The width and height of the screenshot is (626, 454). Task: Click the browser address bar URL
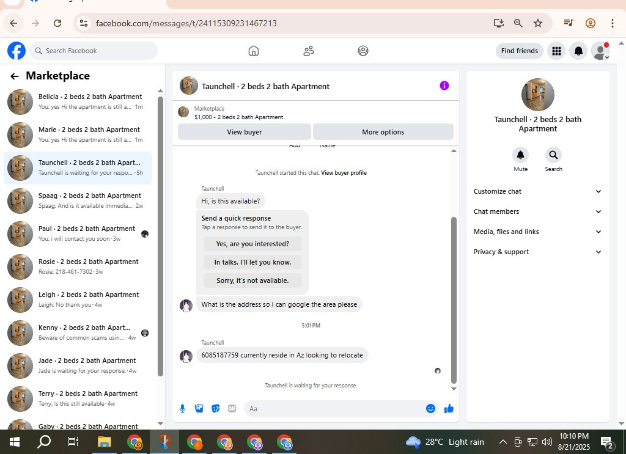click(x=186, y=23)
